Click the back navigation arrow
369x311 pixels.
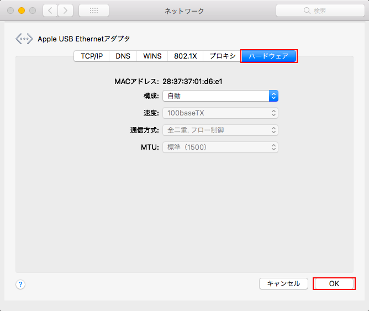pos(50,10)
